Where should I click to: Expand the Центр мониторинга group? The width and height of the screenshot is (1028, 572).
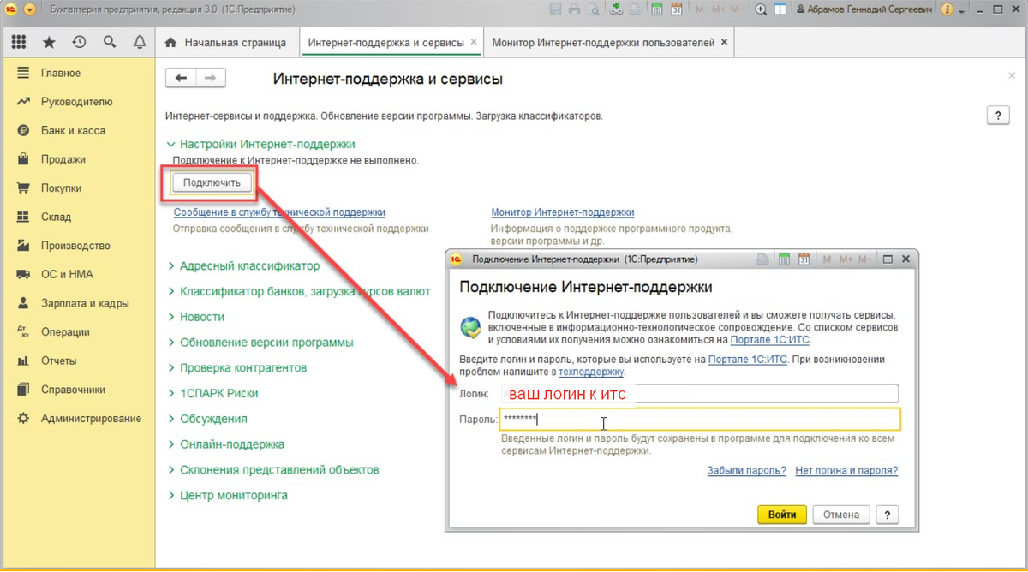tap(227, 496)
